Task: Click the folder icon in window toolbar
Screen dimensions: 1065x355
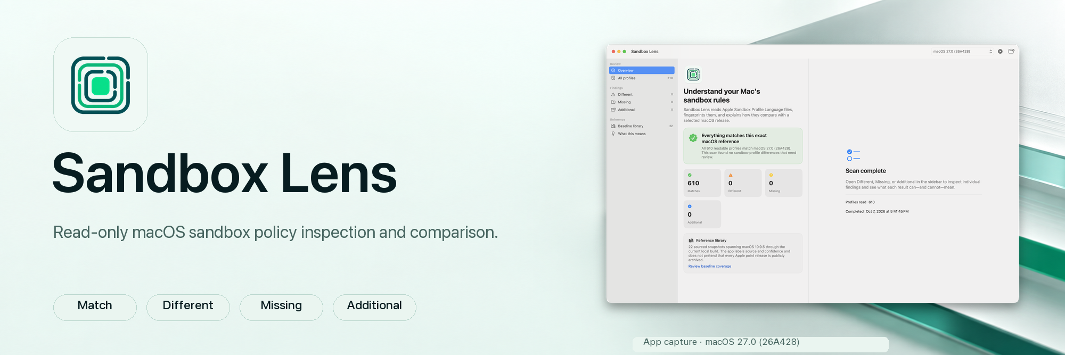Action: (1011, 52)
